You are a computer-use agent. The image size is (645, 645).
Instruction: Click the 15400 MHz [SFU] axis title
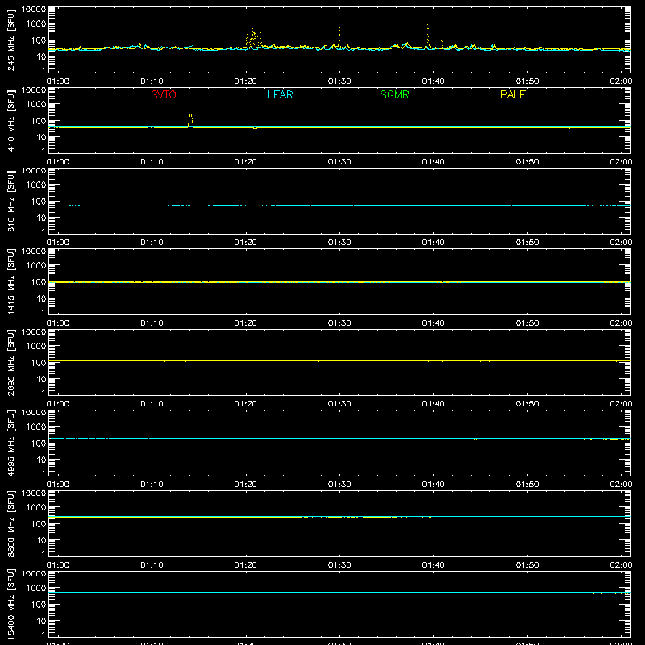(11, 604)
